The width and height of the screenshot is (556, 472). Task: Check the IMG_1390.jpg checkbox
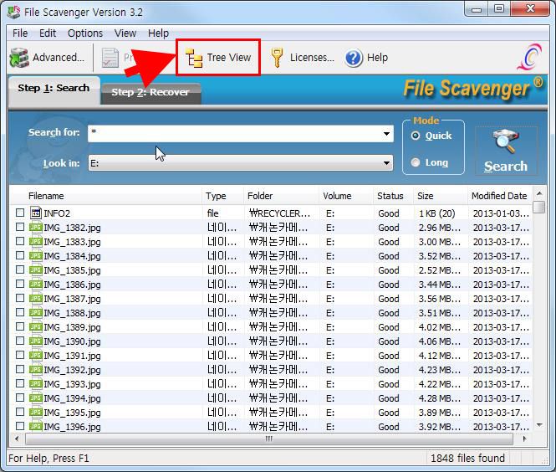20,341
